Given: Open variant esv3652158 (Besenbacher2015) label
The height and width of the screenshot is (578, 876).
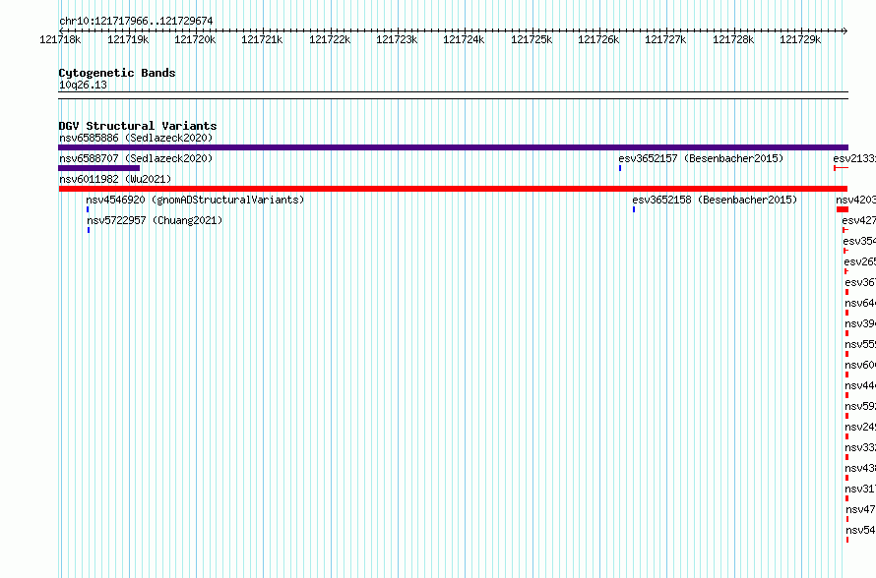Looking at the screenshot, I should click(715, 200).
